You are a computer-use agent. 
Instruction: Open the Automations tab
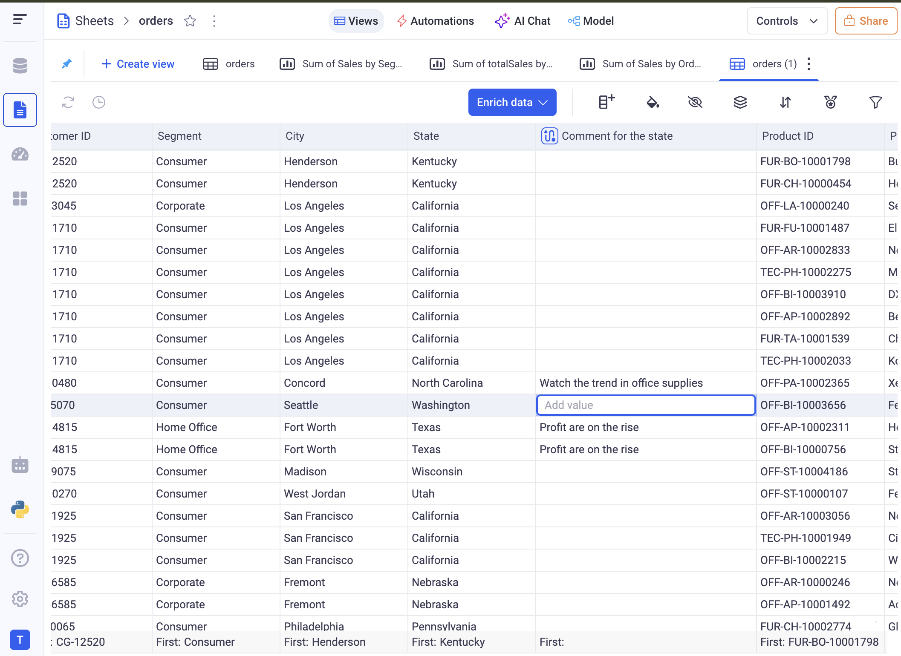[435, 21]
